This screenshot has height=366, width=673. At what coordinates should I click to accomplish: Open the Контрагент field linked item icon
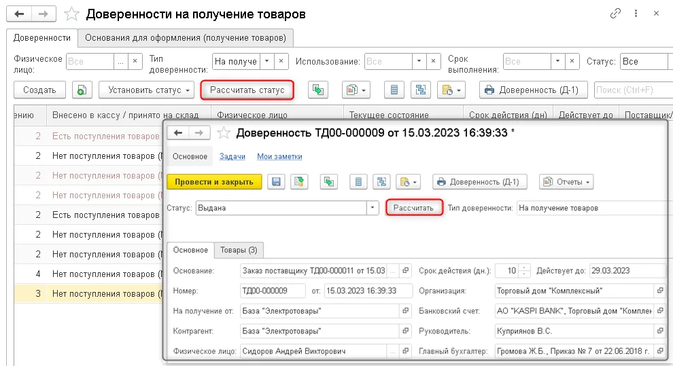click(x=406, y=331)
